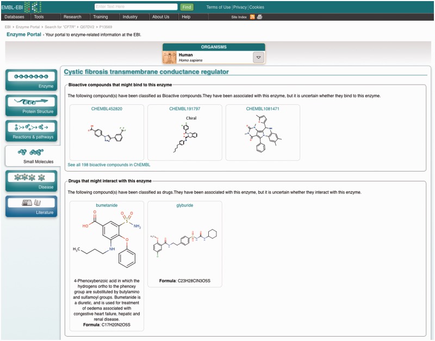Open the Databases menu
Screen dimensions: 435x341
[x=14, y=17]
